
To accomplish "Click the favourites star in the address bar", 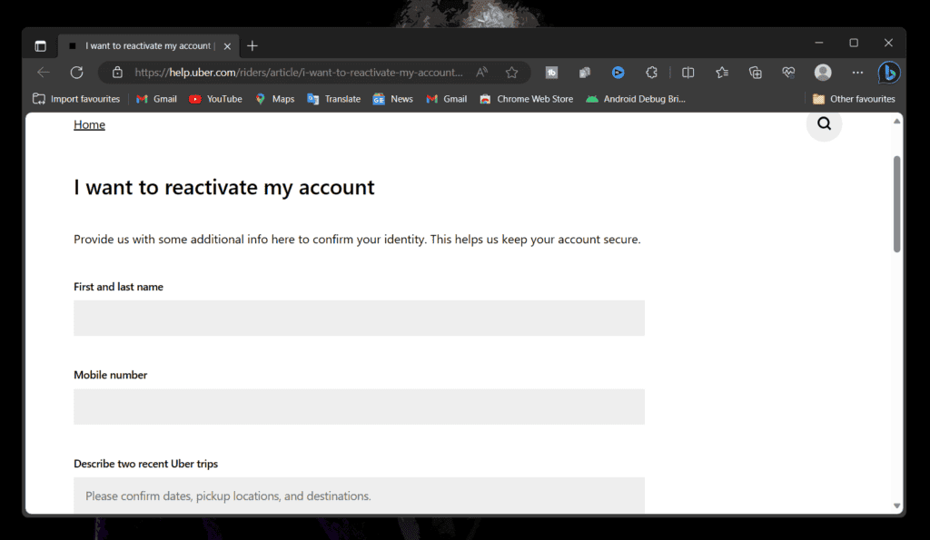I will (x=511, y=72).
